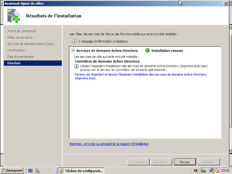232x174 pixels.
Task: Click the info icon next to dcpromo.exe message
Action: tap(76, 66)
